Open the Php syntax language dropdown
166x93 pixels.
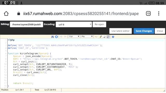[87, 36]
